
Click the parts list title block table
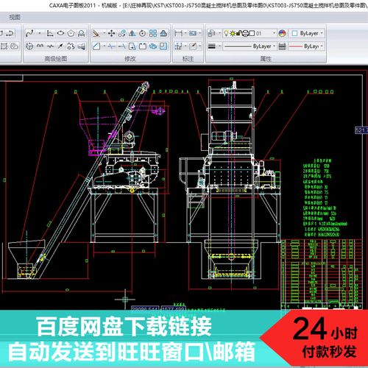[x=322, y=274]
